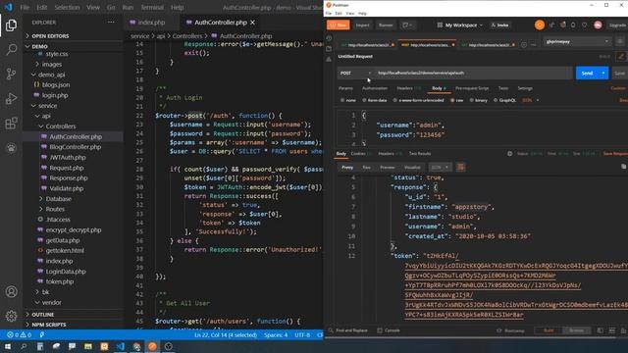628x353 pixels.
Task: Click the Postman sync status orange icon
Action: (x=540, y=25)
